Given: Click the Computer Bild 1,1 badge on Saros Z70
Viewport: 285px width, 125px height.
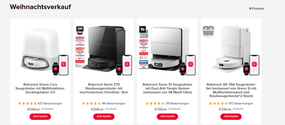Looking at the screenshot, I should tap(80, 62).
